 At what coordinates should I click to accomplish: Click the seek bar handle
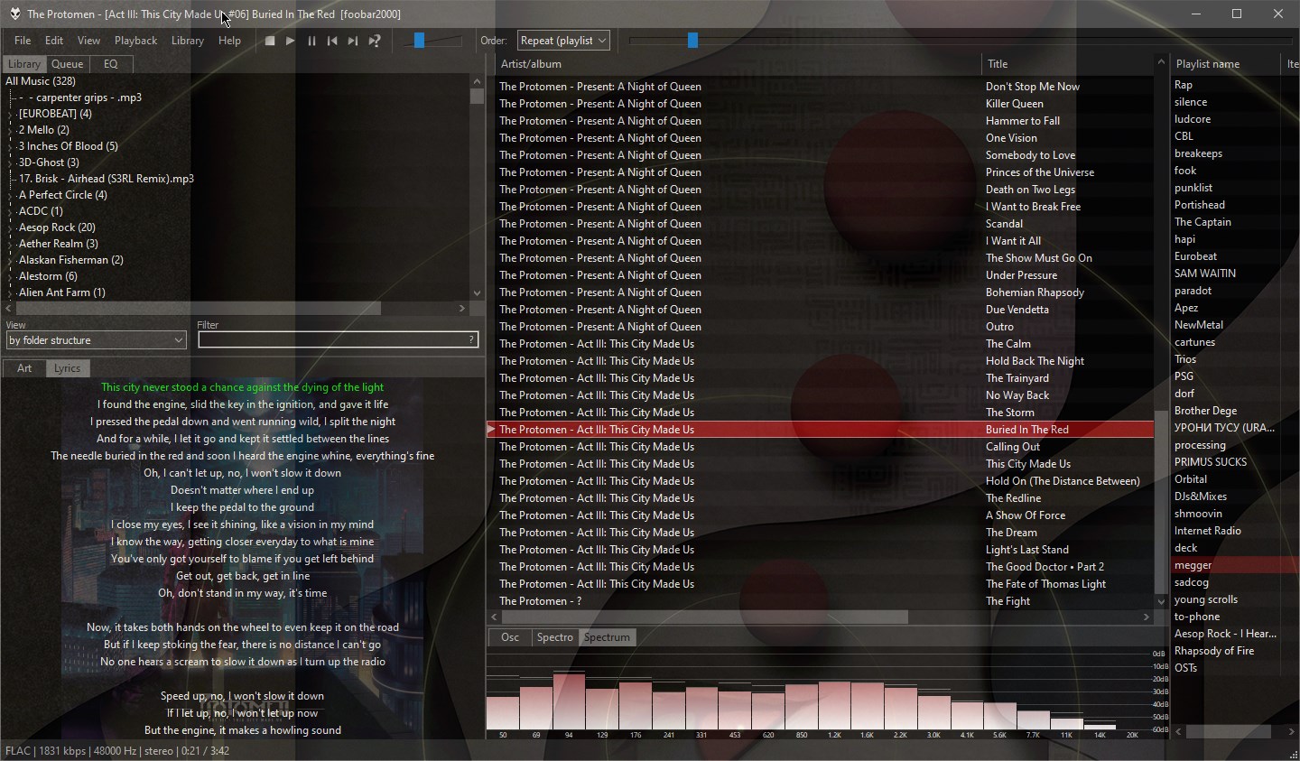point(692,41)
